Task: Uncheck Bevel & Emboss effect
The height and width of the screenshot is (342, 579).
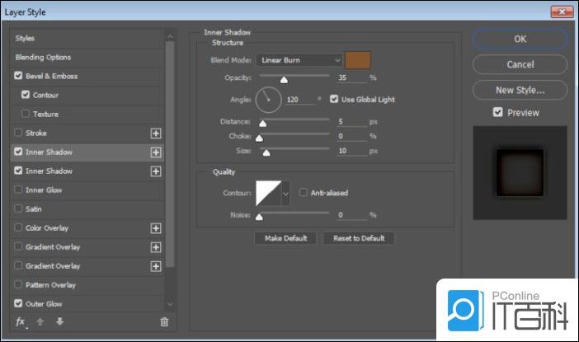Action: [18, 76]
